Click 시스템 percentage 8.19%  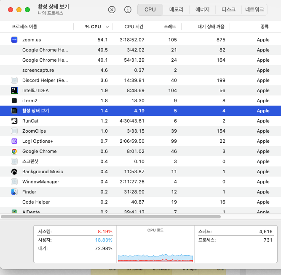[x=105, y=231]
